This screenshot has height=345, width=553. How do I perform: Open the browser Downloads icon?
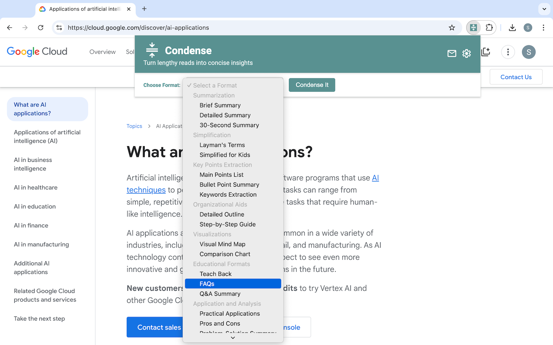512,28
